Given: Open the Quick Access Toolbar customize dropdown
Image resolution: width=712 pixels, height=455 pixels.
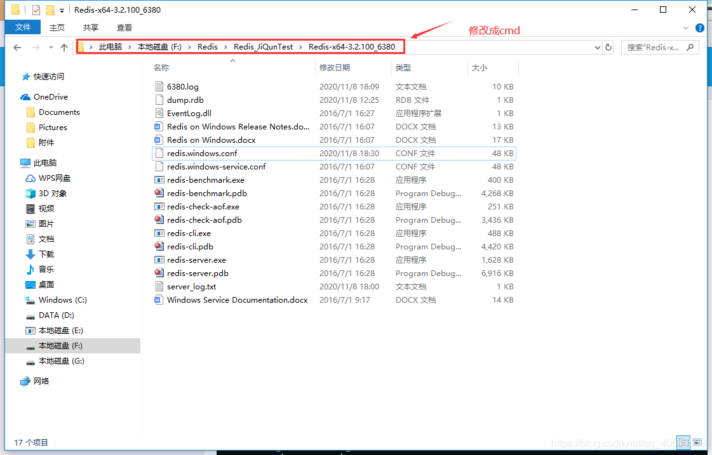Looking at the screenshot, I should tap(62, 10).
